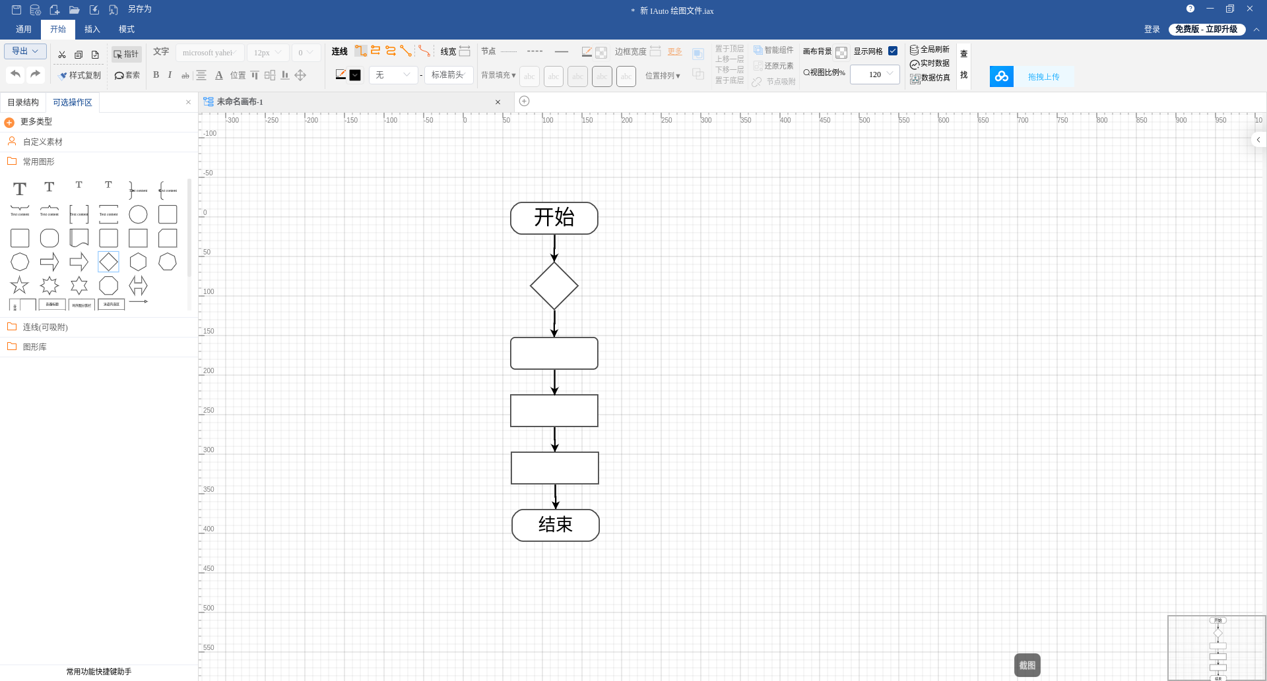The height and width of the screenshot is (681, 1267).
Task: Choose the circle shape from common shapes
Action: (x=138, y=214)
